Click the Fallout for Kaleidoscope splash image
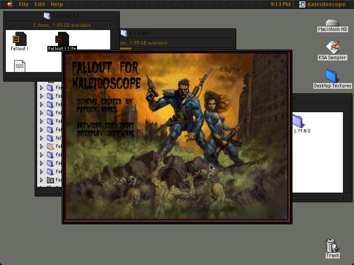This screenshot has height=265, width=354. coord(177,136)
